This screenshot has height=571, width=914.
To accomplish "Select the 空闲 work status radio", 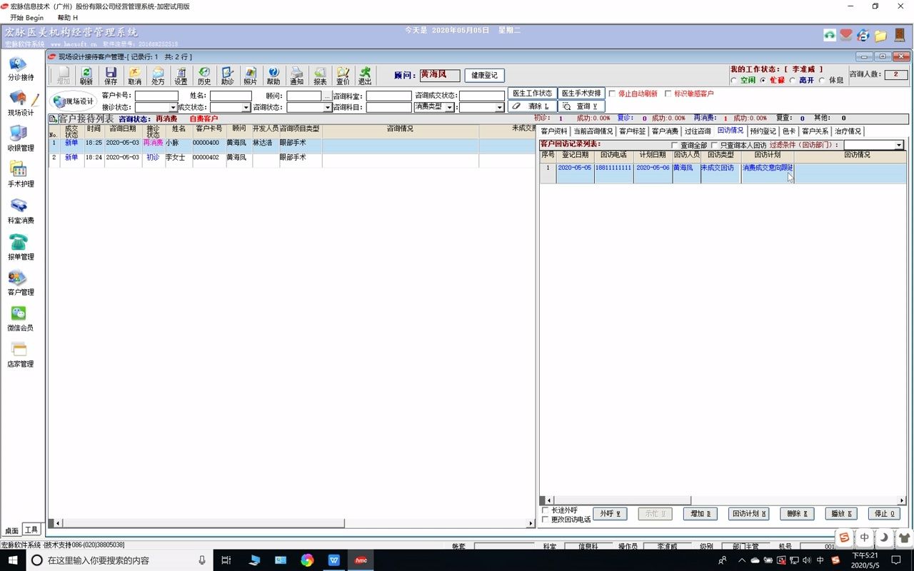I will [733, 81].
